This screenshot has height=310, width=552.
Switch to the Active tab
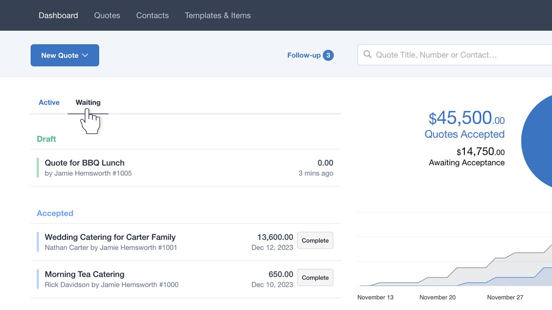[x=49, y=102]
